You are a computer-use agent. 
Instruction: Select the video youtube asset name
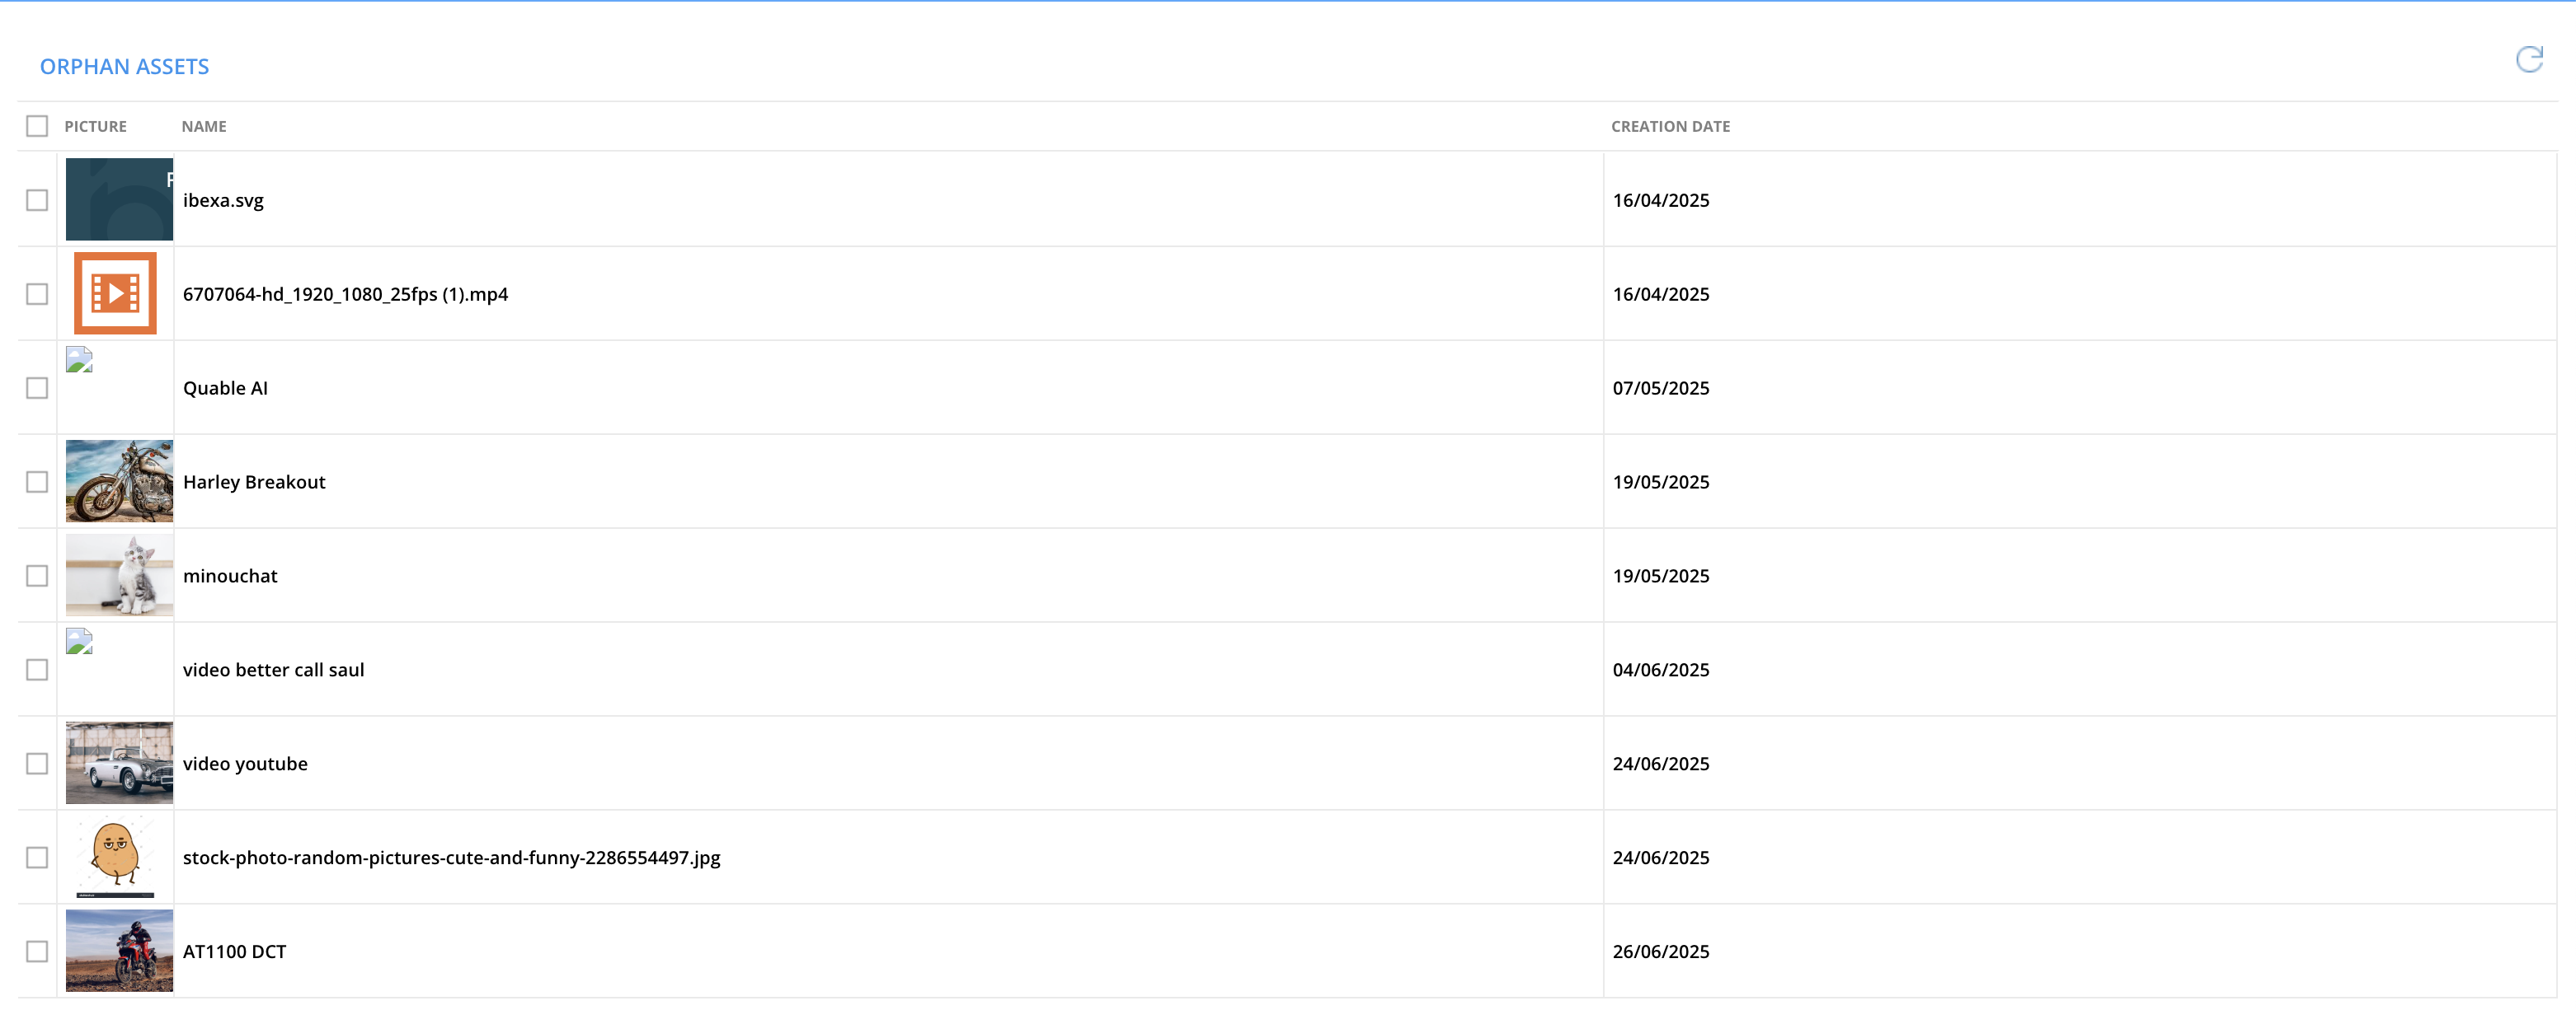tap(245, 763)
